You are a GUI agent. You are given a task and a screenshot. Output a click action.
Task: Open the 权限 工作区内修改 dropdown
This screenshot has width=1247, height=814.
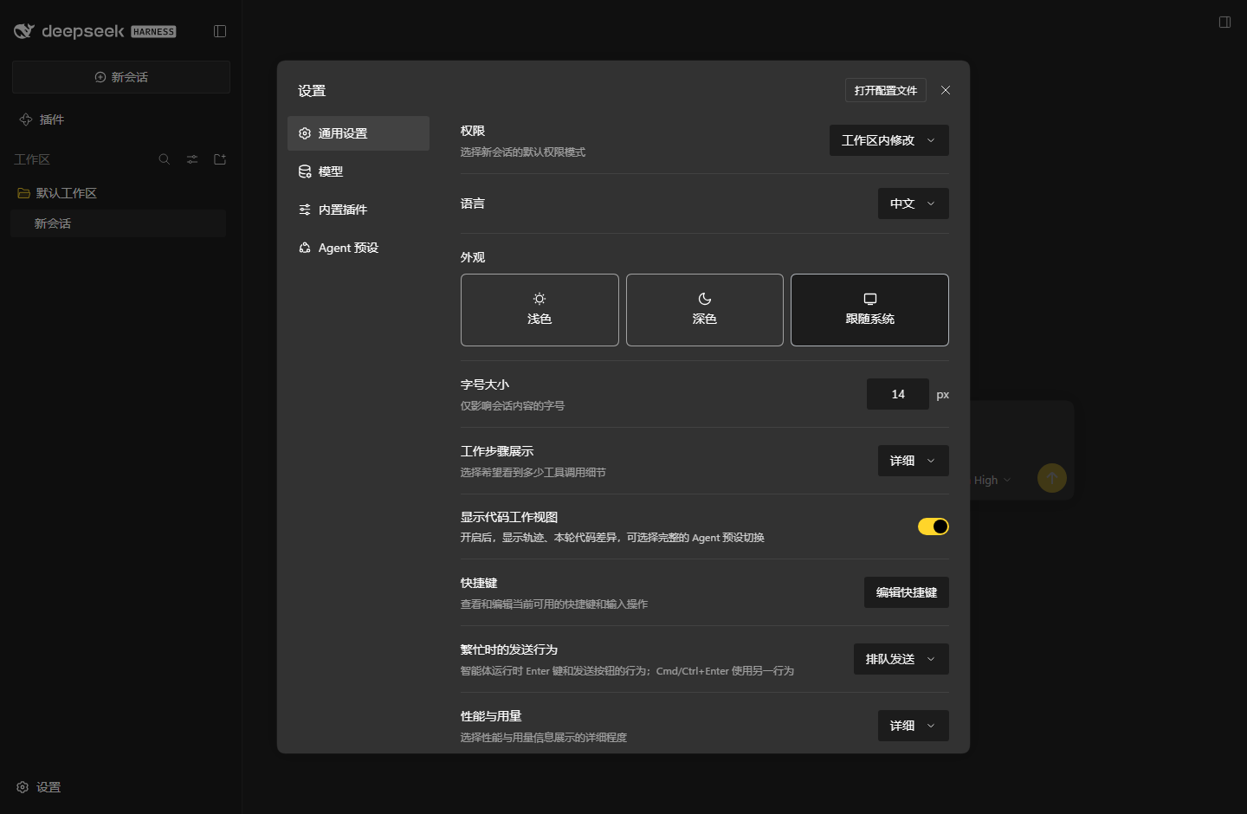[889, 140]
